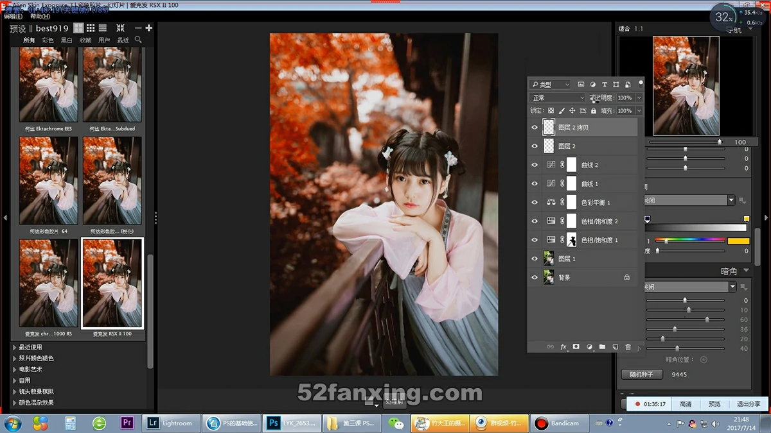Open the layer blend mode 正常 dropdown
The height and width of the screenshot is (433, 771).
(558, 98)
